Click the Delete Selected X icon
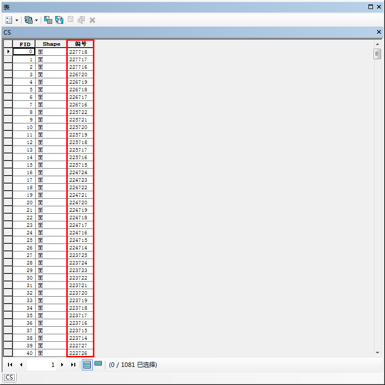Viewport: 385px width, 385px height. 92,20
